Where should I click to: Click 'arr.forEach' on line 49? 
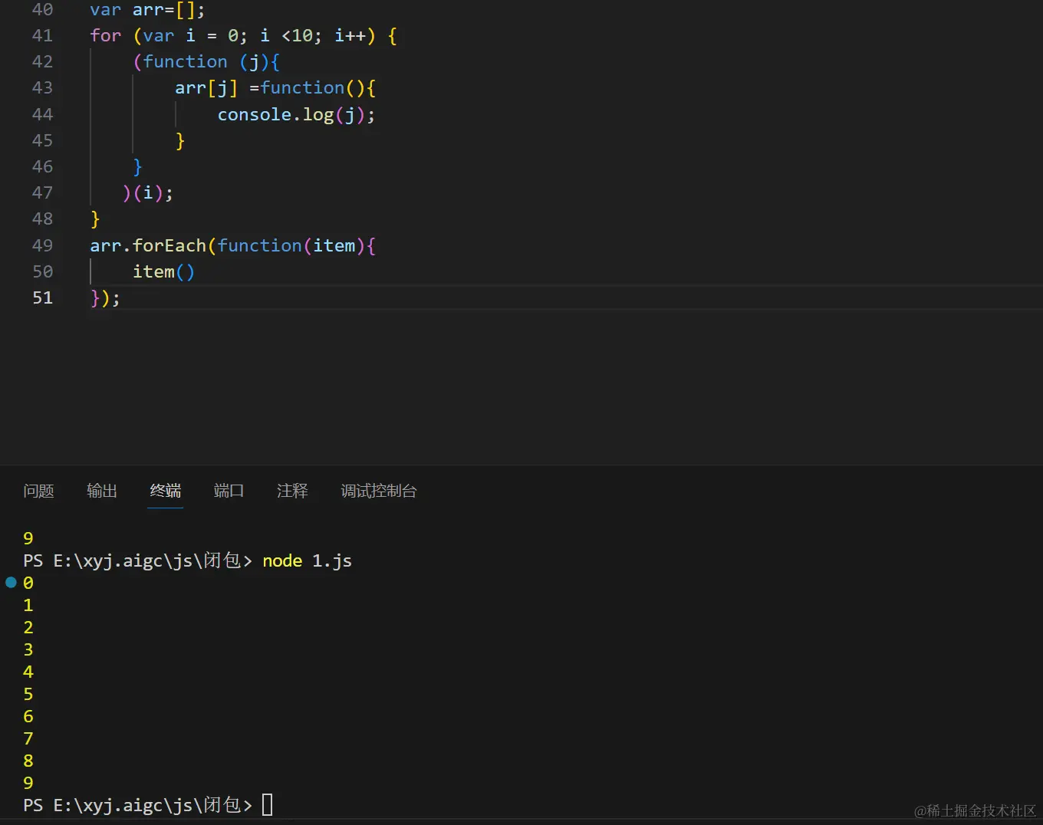tap(148, 245)
